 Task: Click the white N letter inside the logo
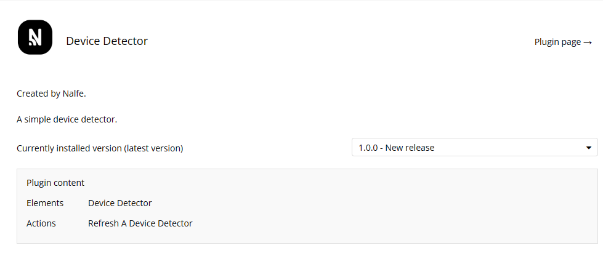coord(35,38)
